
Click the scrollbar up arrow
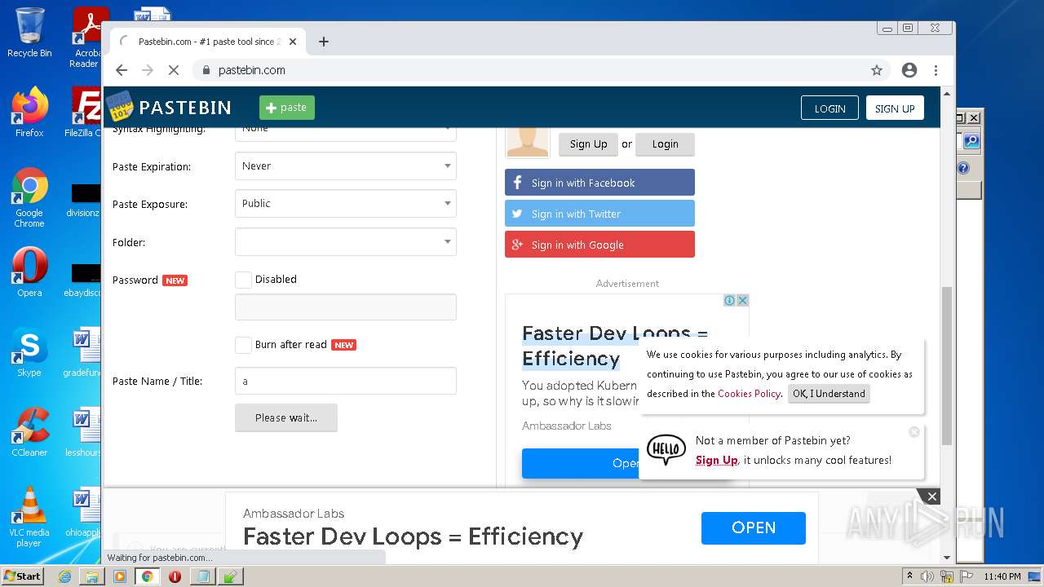click(x=946, y=93)
